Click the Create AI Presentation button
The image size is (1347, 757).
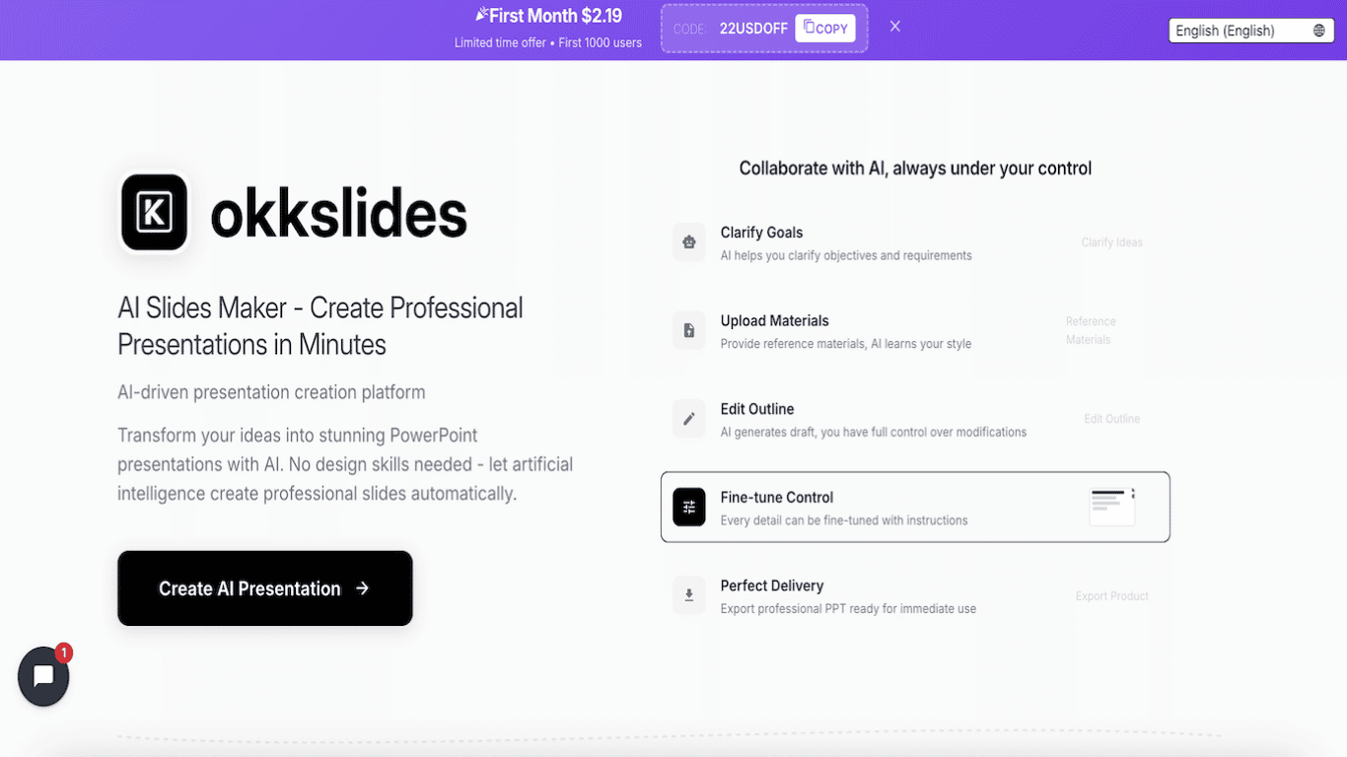point(264,587)
